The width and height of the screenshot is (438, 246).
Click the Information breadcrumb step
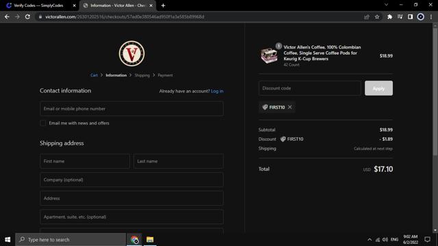coord(116,75)
